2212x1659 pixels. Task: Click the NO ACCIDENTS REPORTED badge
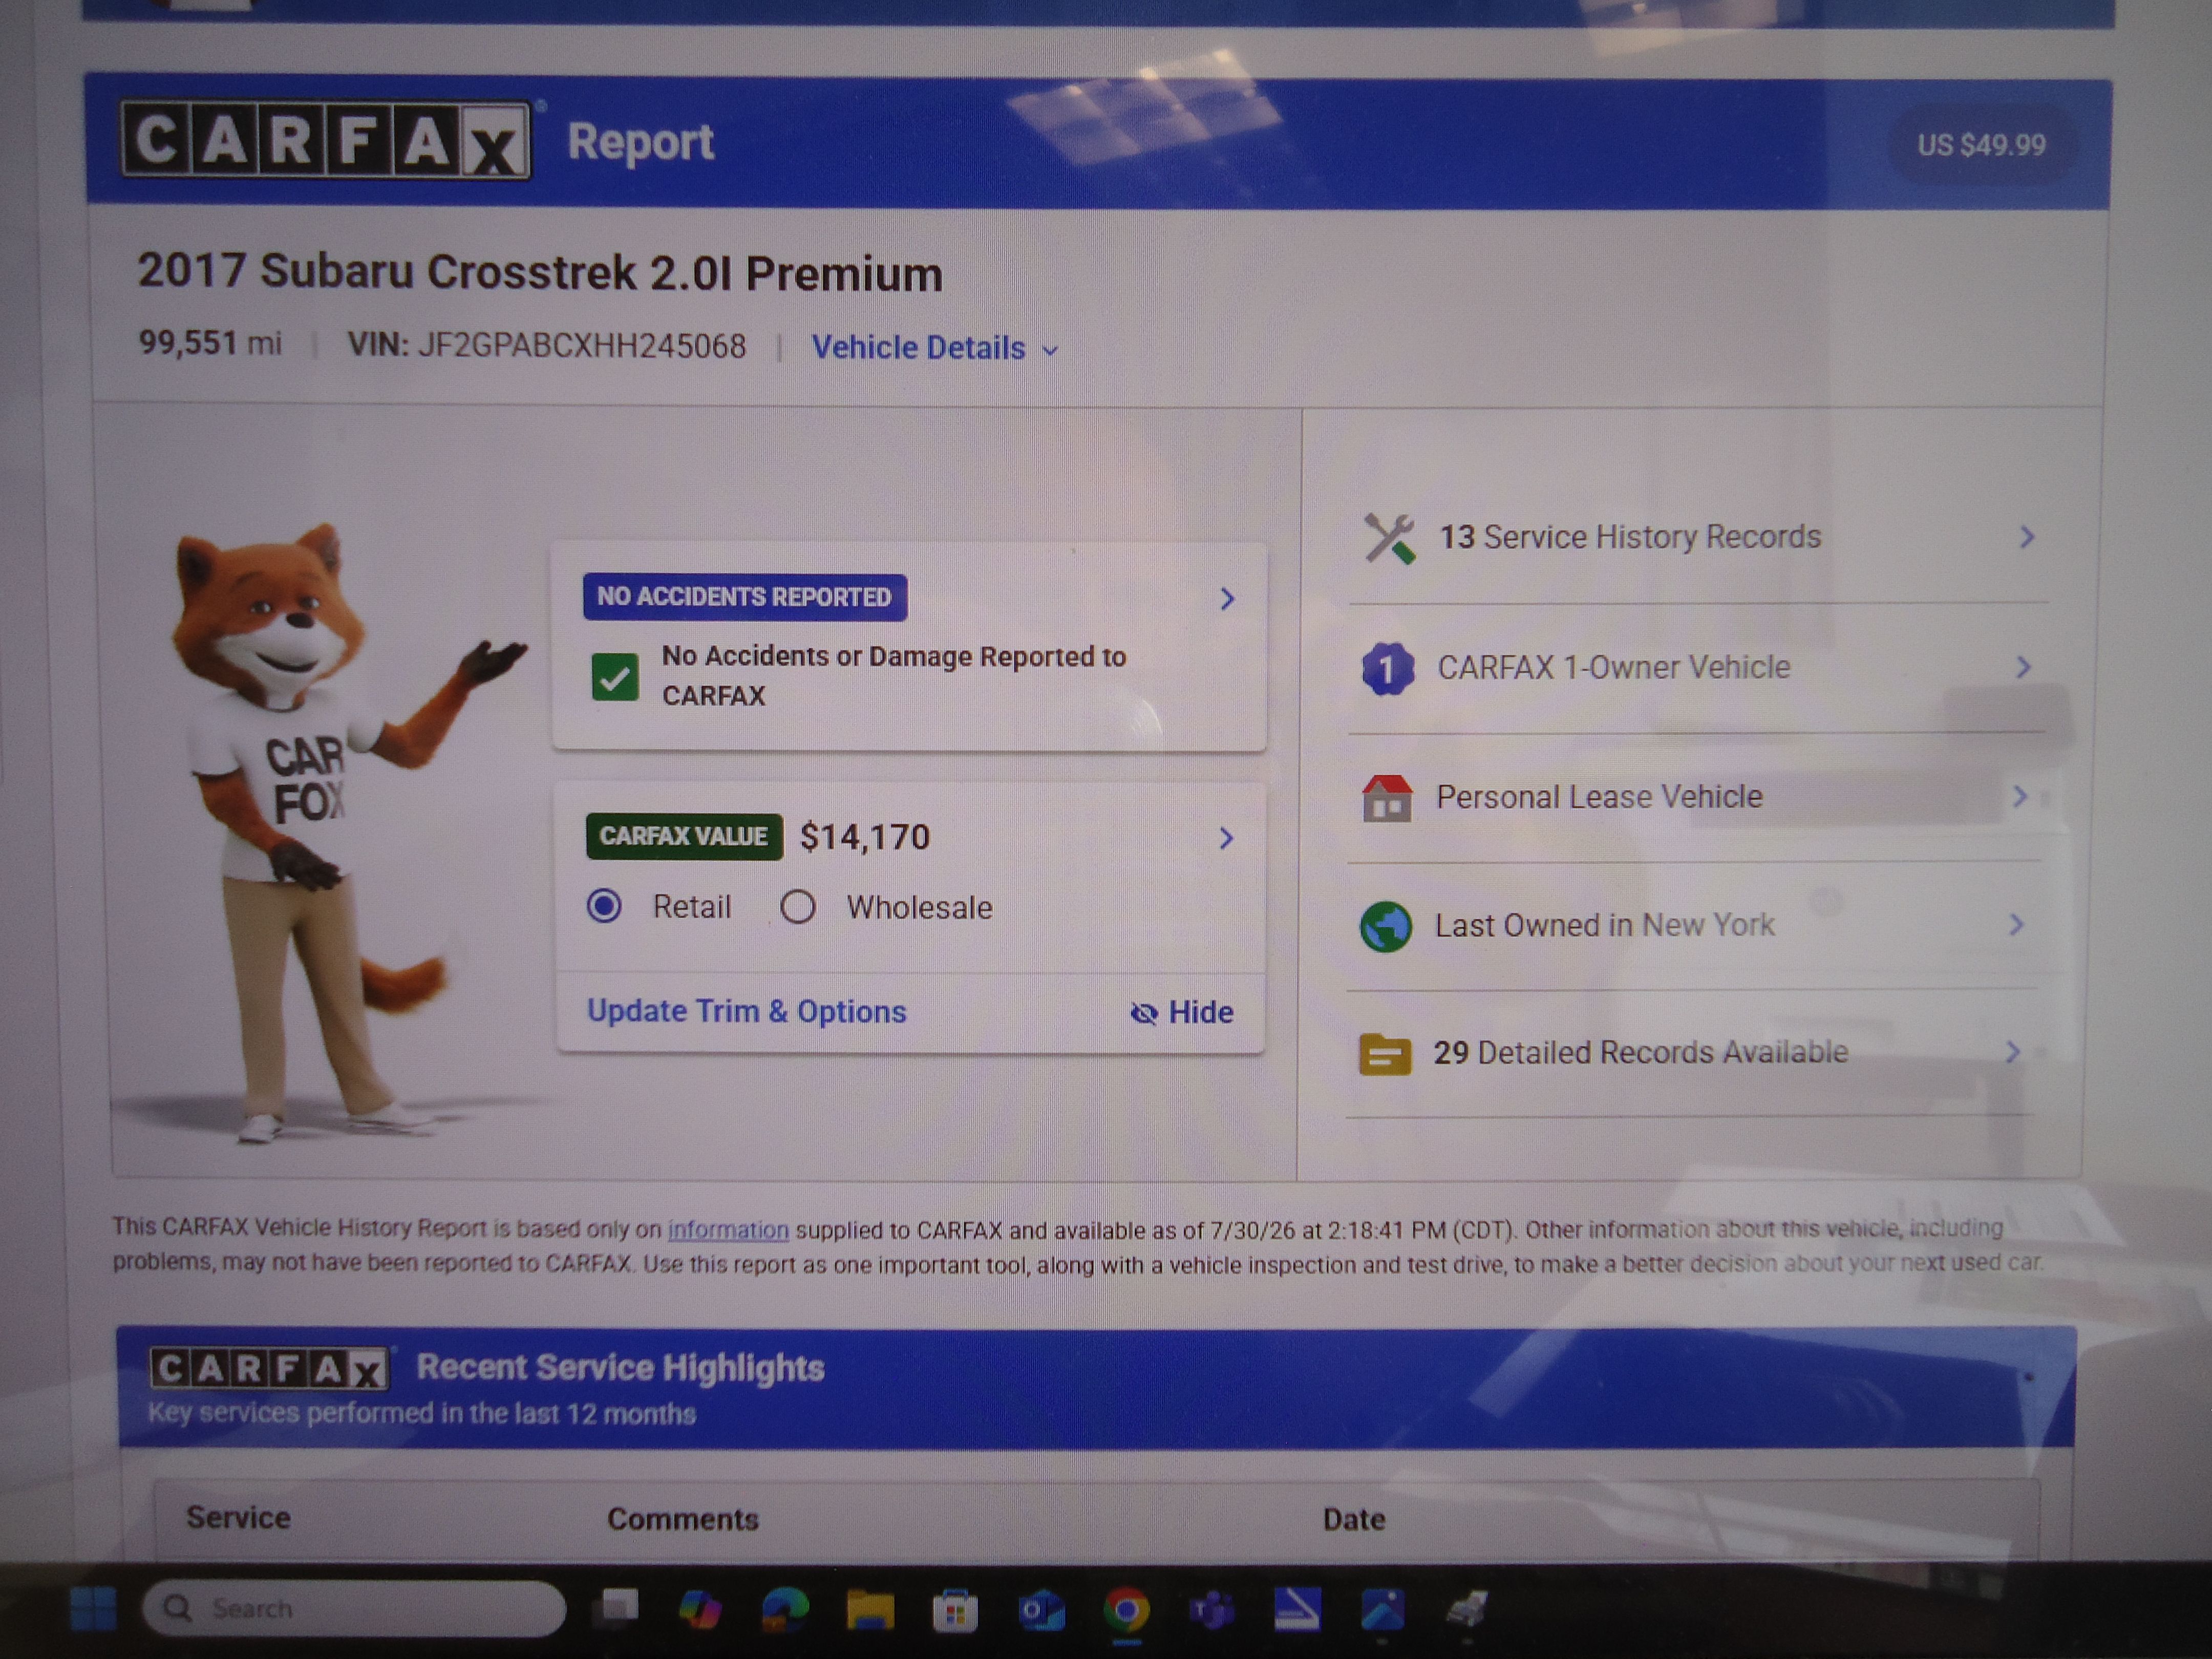coord(745,597)
